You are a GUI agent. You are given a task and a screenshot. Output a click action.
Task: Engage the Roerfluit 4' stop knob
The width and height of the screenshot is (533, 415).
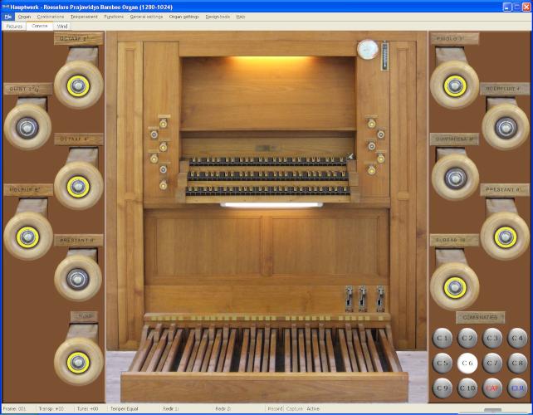point(506,127)
